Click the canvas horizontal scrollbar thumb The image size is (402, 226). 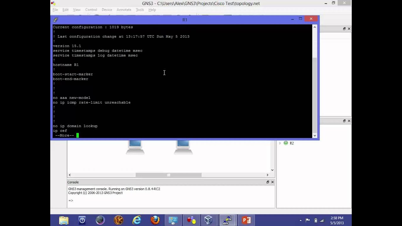tap(168, 175)
